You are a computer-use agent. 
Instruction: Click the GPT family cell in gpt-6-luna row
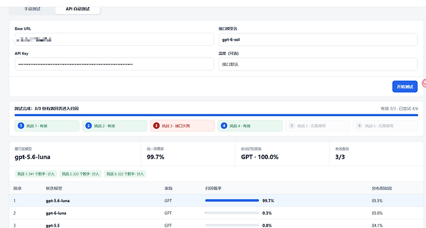[x=168, y=213]
